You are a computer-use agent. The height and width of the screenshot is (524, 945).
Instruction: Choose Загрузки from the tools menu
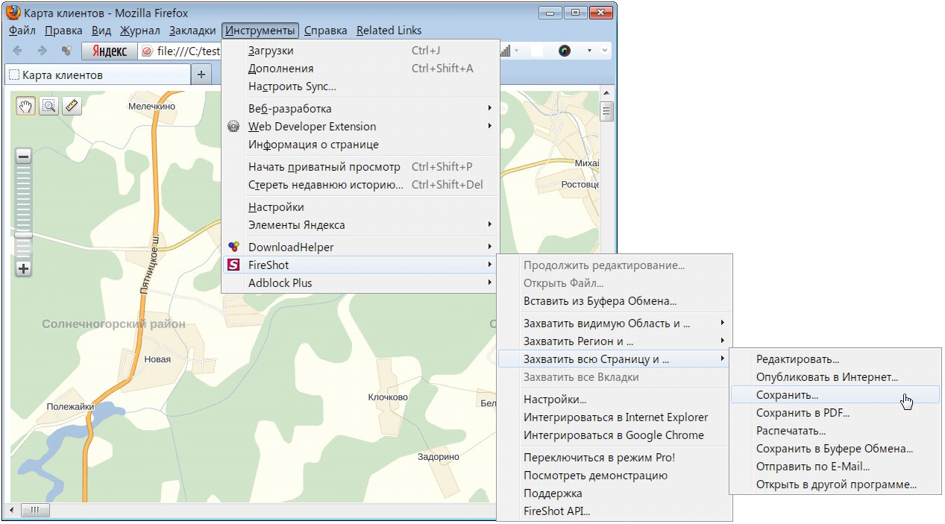click(x=360, y=51)
